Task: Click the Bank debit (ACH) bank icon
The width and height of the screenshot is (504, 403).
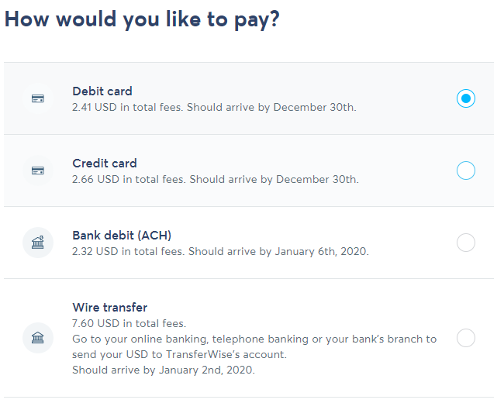Action: (x=38, y=243)
